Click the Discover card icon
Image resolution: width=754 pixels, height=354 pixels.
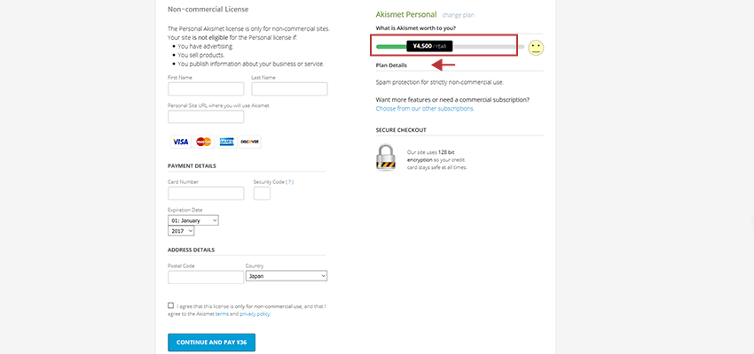point(250,142)
